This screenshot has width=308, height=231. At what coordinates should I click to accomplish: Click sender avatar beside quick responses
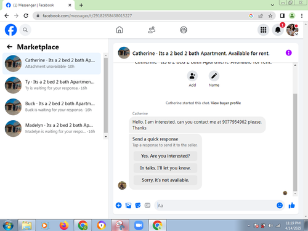point(122,185)
